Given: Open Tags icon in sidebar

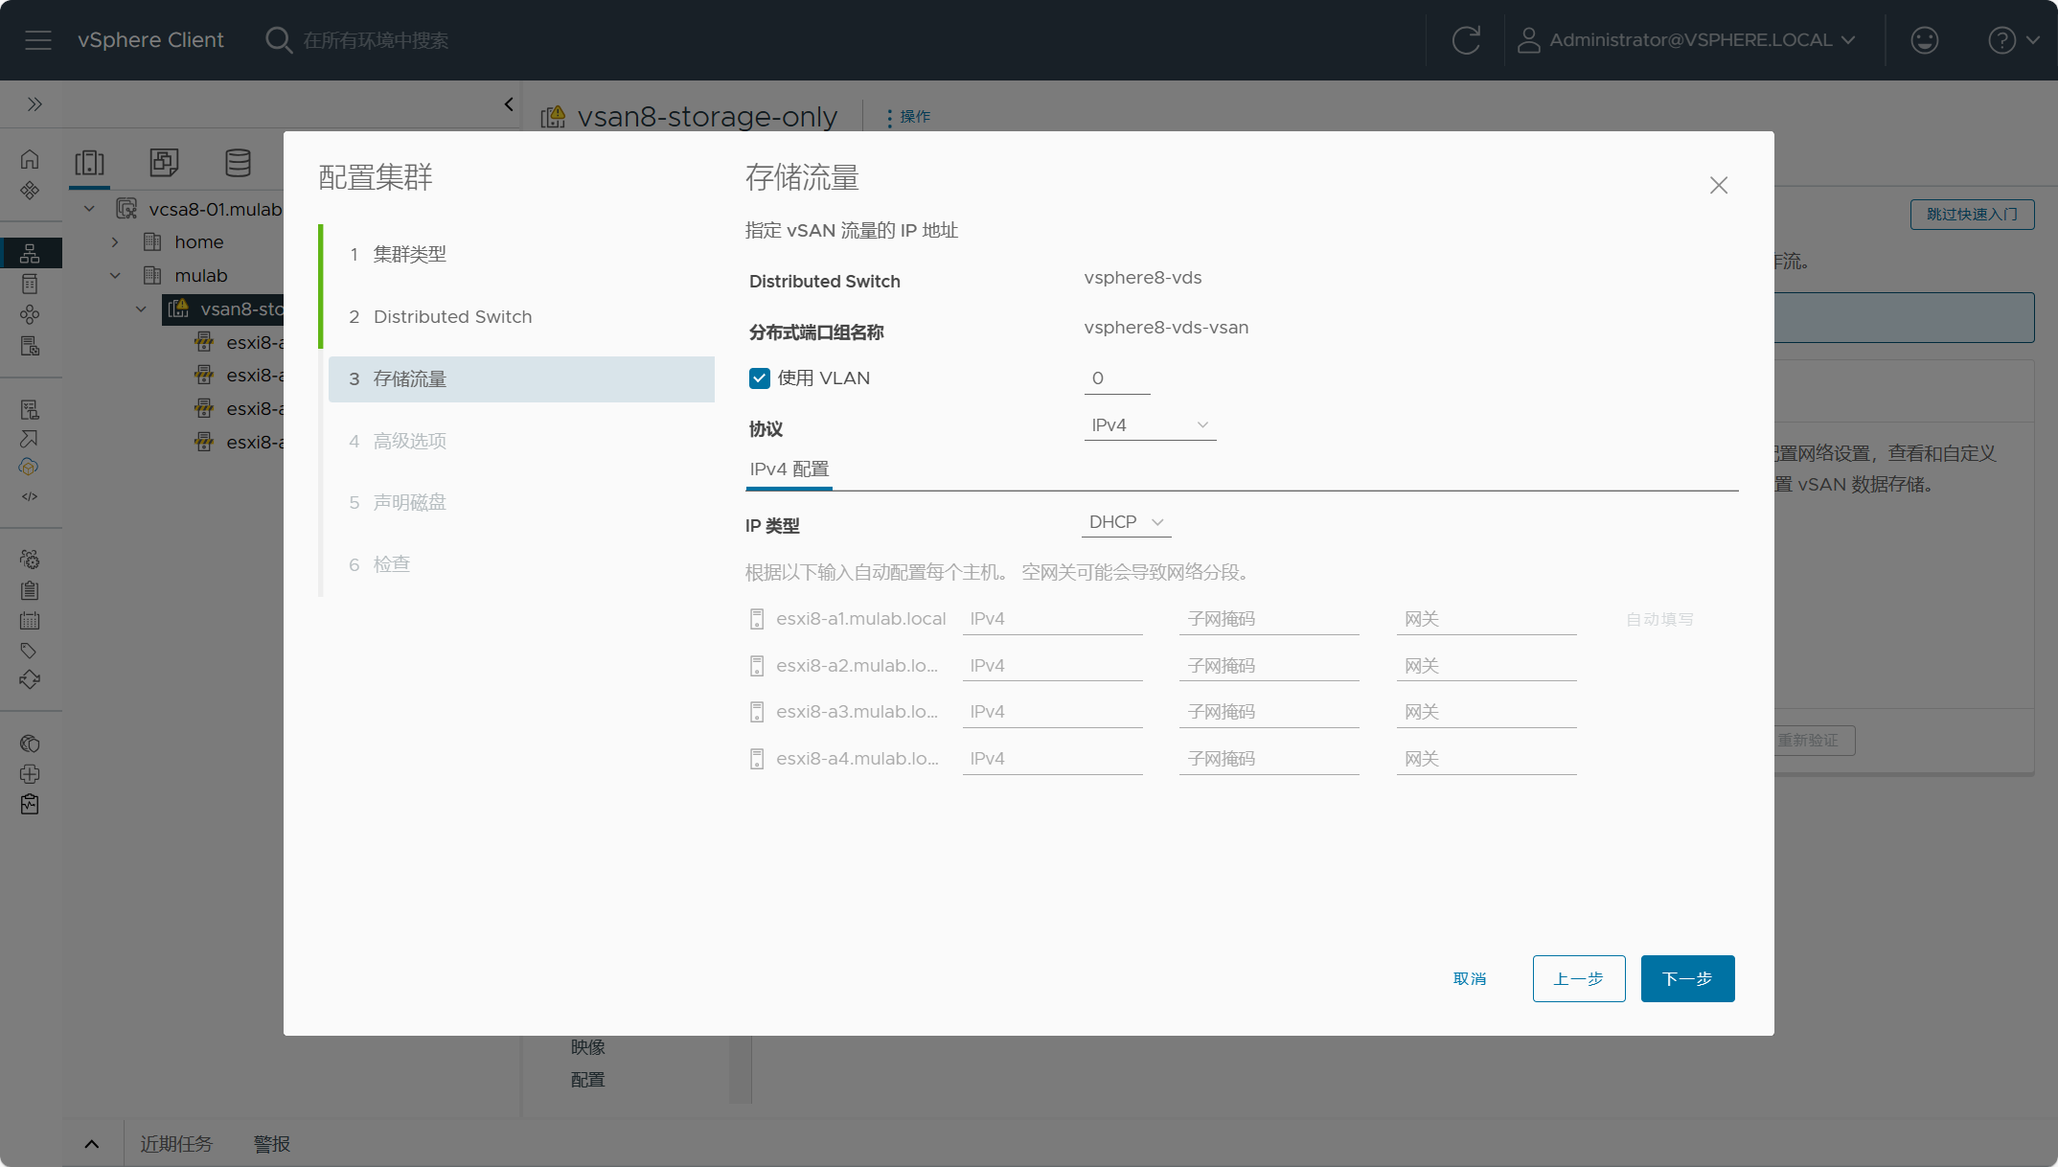Looking at the screenshot, I should click(x=30, y=651).
